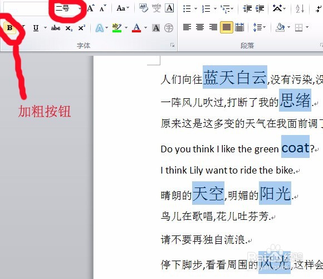
Task: Align text left
Action: coord(187,27)
